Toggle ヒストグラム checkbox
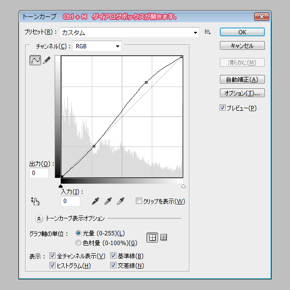The image size is (290, 290). [52, 265]
